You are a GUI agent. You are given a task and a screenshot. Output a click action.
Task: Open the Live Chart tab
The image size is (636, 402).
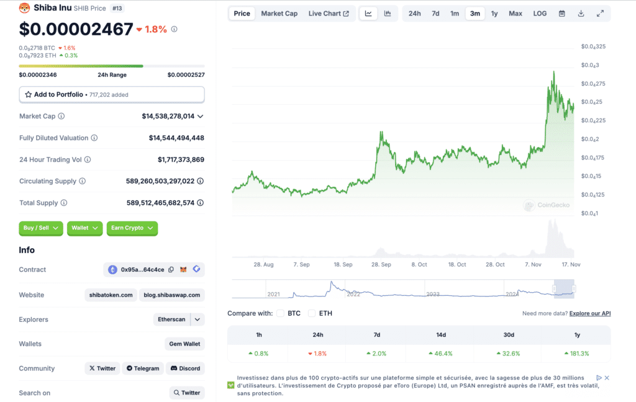(329, 14)
